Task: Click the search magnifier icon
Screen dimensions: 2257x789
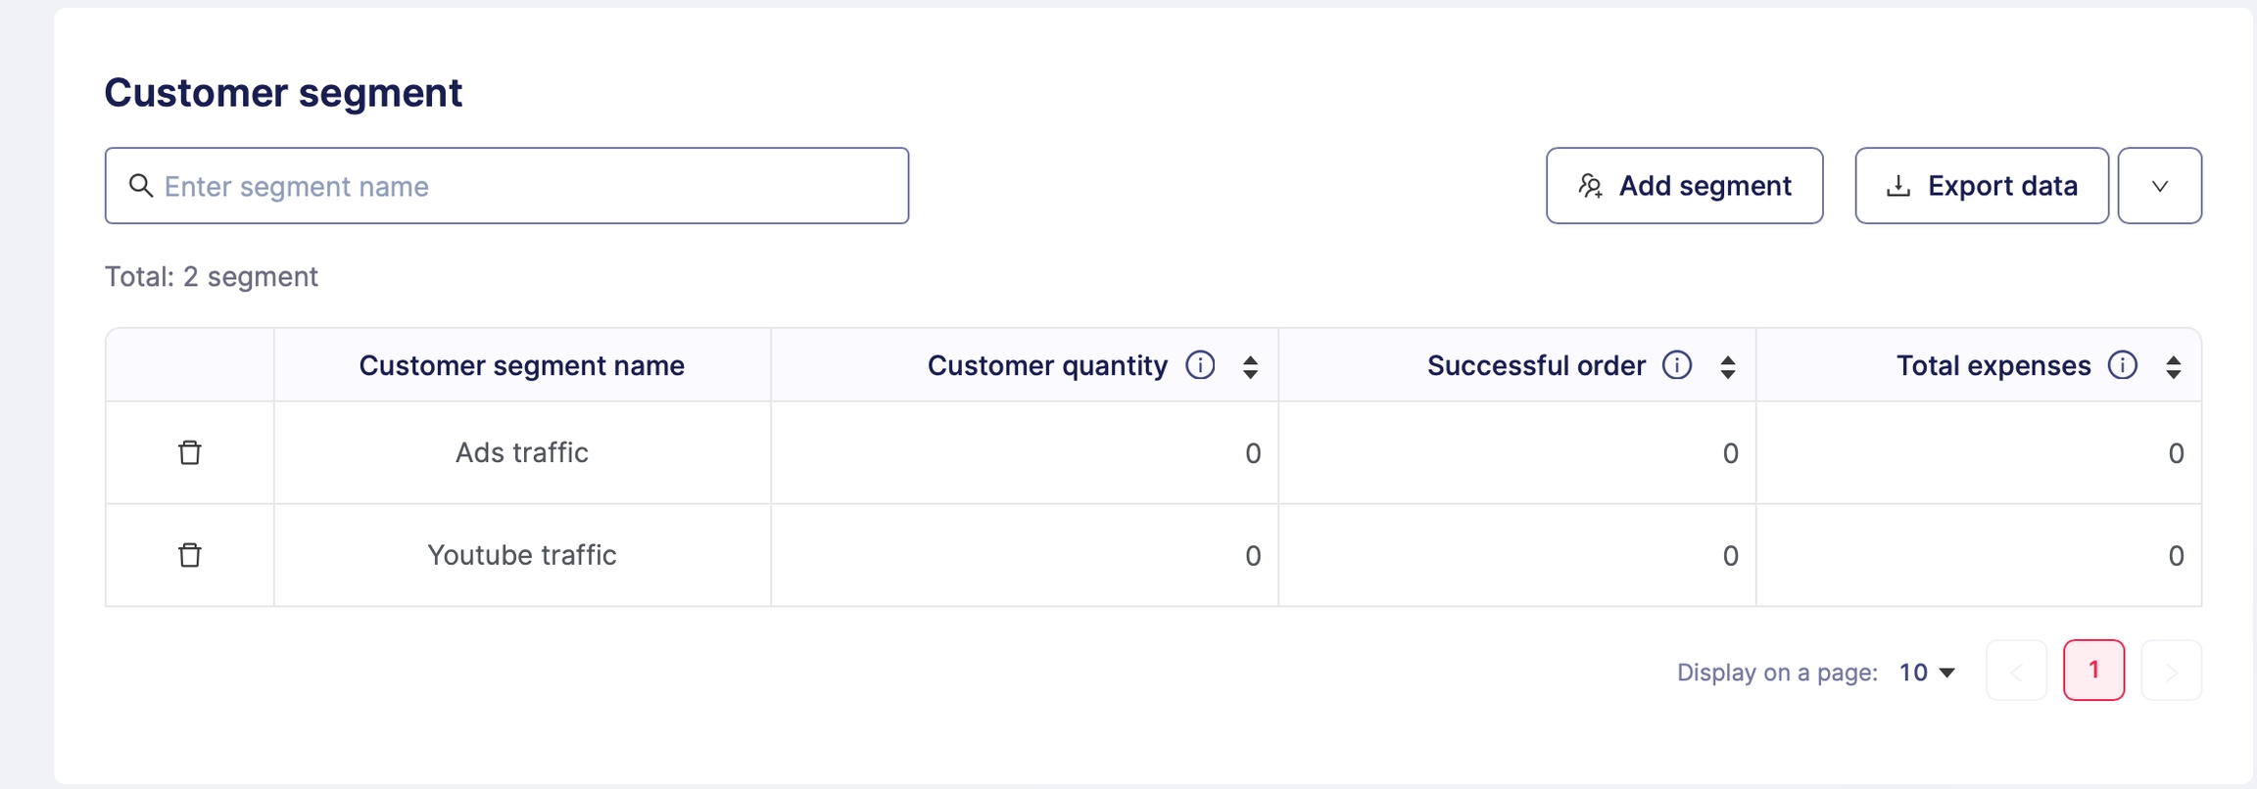Action: pyautogui.click(x=141, y=186)
